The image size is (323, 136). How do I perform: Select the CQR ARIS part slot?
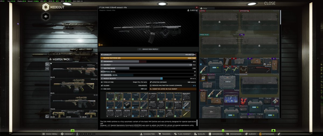point(110,97)
